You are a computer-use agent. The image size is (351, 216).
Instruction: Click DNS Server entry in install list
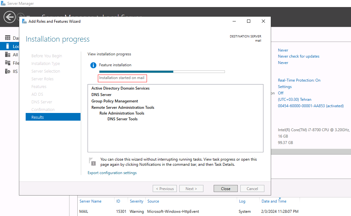101,95
